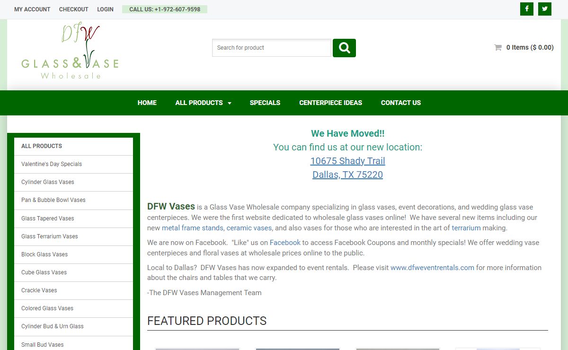This screenshot has height=350, width=568.
Task: Focus the Search for product field
Action: [x=272, y=48]
